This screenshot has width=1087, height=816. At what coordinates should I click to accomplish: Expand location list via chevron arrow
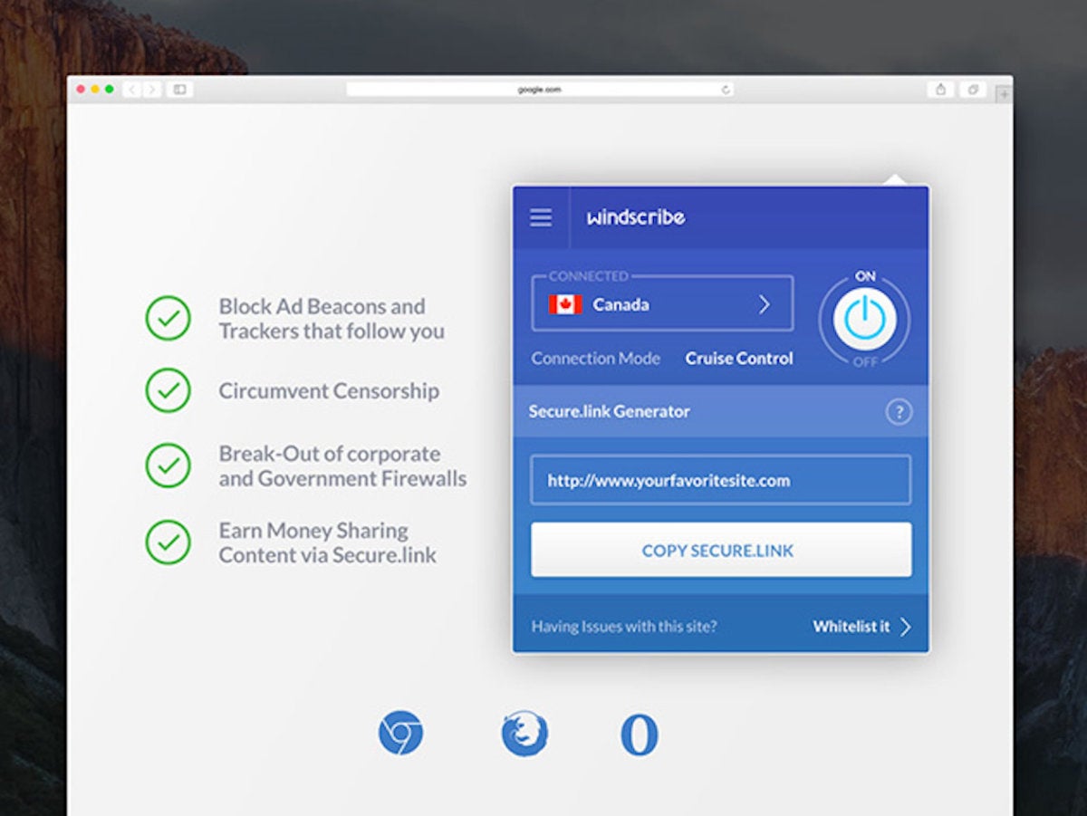click(x=764, y=304)
